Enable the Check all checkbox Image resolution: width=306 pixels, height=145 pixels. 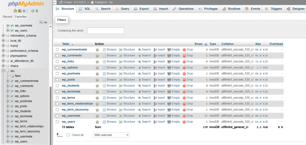coord(68,135)
